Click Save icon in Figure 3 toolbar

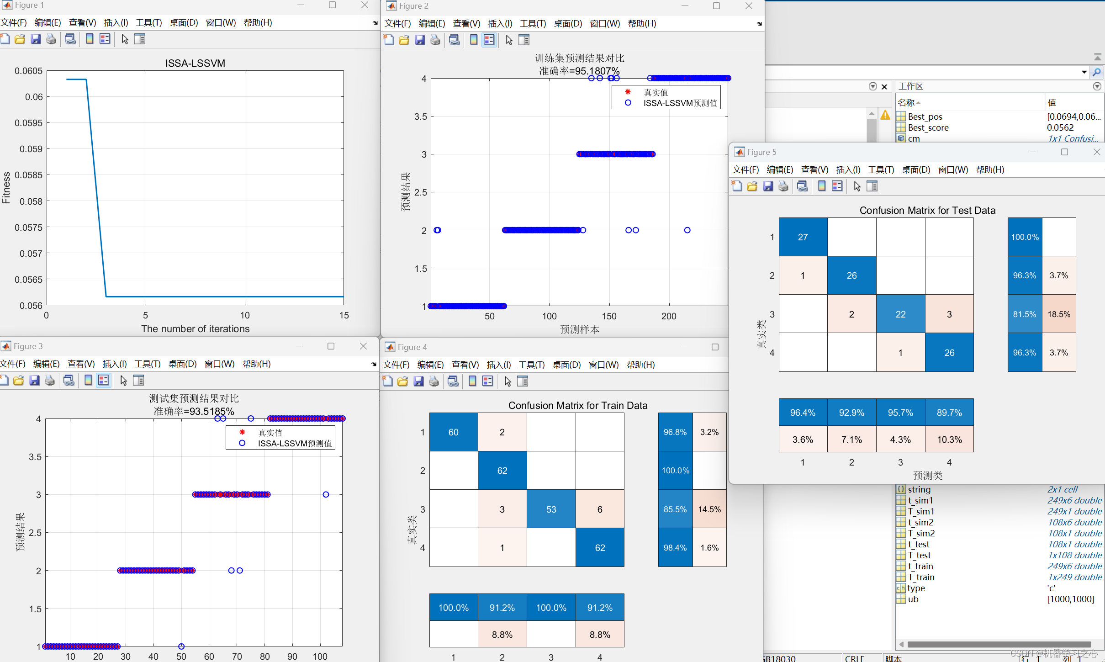coord(34,381)
